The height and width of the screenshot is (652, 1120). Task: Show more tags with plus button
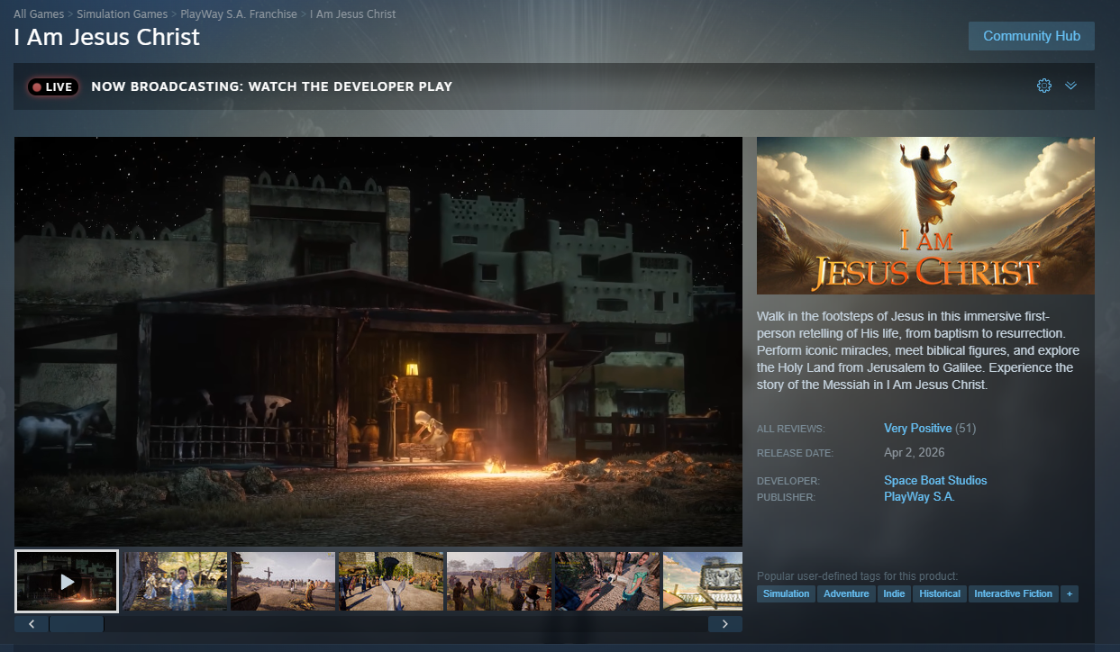[x=1070, y=593]
